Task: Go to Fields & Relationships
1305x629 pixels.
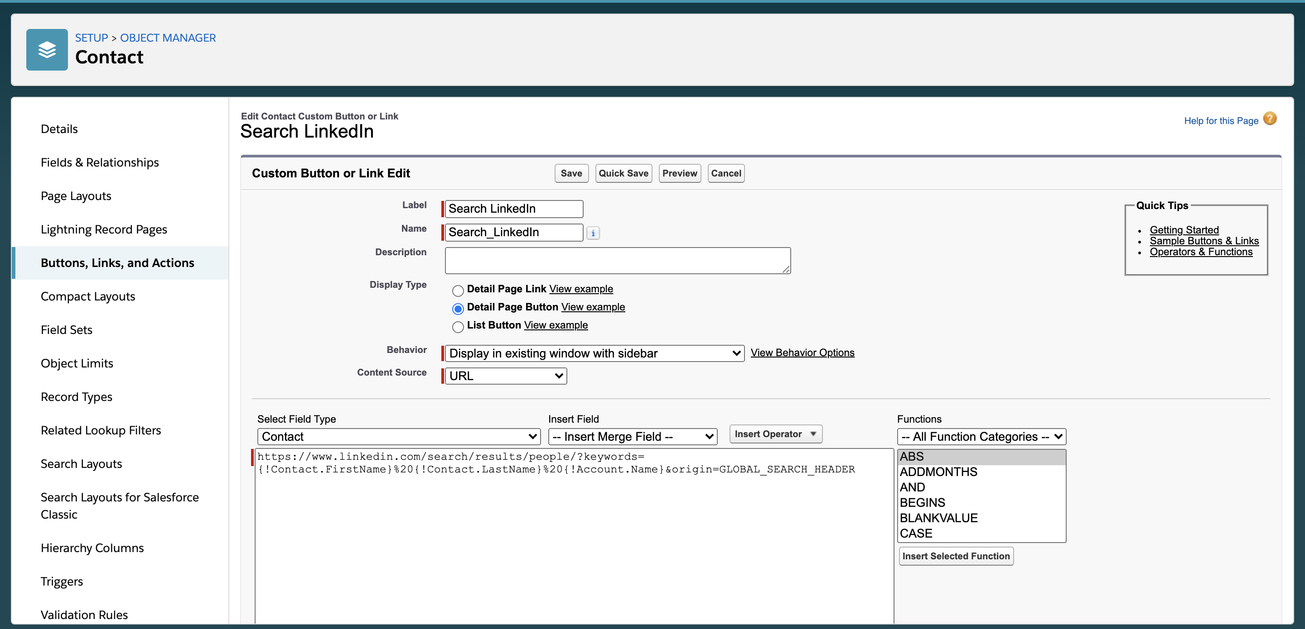Action: click(100, 162)
